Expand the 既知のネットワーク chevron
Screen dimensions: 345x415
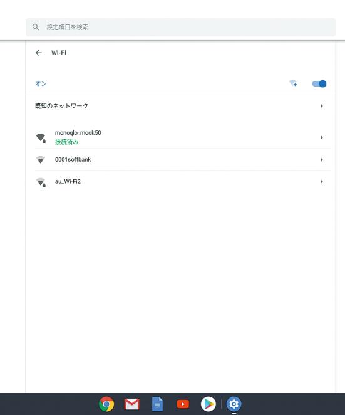click(x=322, y=106)
